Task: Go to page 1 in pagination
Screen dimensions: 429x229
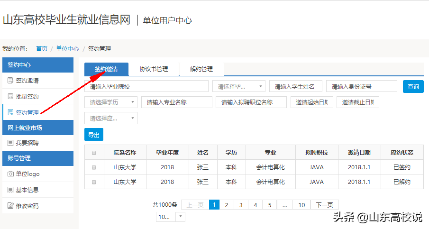Action: click(214, 205)
